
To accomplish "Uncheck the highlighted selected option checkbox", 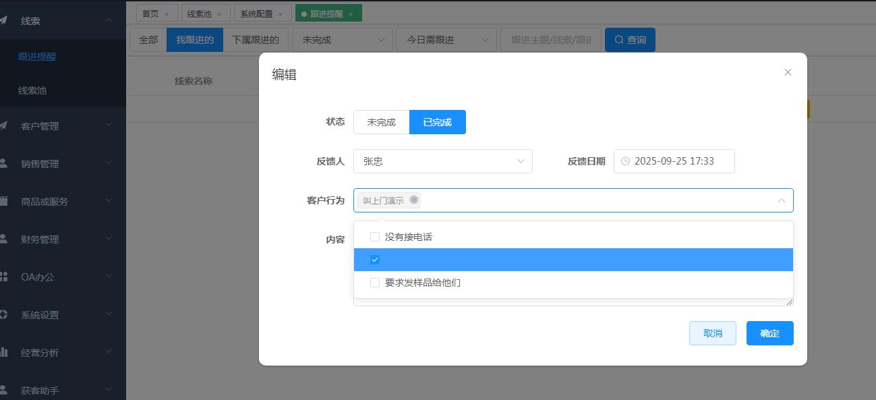I will click(x=375, y=260).
